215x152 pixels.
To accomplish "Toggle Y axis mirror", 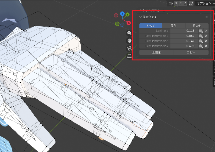I will tap(181, 3).
